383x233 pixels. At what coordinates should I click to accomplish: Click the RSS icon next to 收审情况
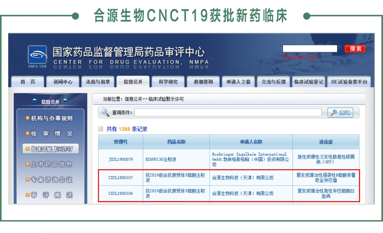tap(27, 133)
